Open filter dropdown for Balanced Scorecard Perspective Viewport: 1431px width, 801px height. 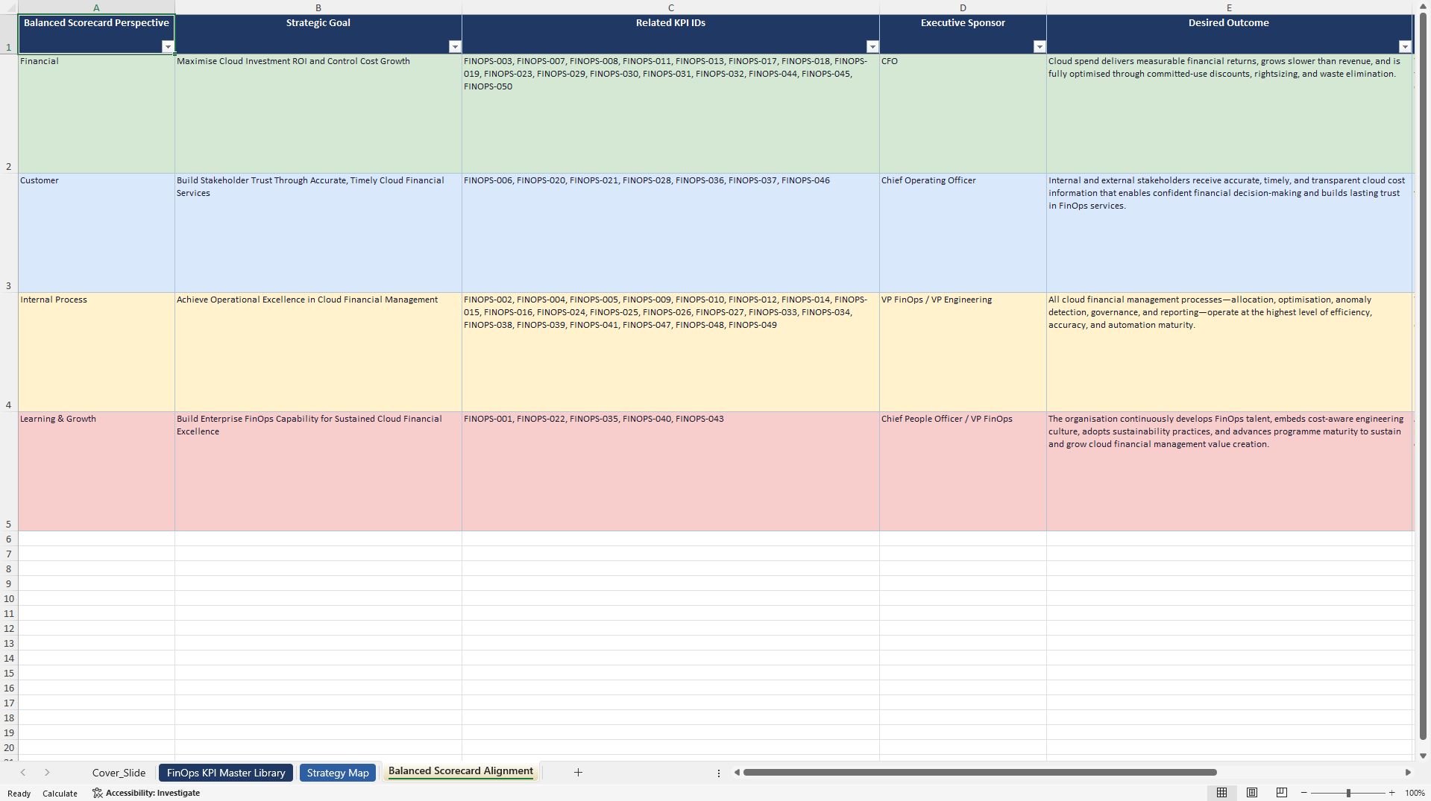pyautogui.click(x=168, y=47)
